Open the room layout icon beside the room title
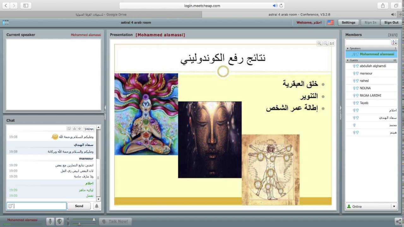 (6, 22)
